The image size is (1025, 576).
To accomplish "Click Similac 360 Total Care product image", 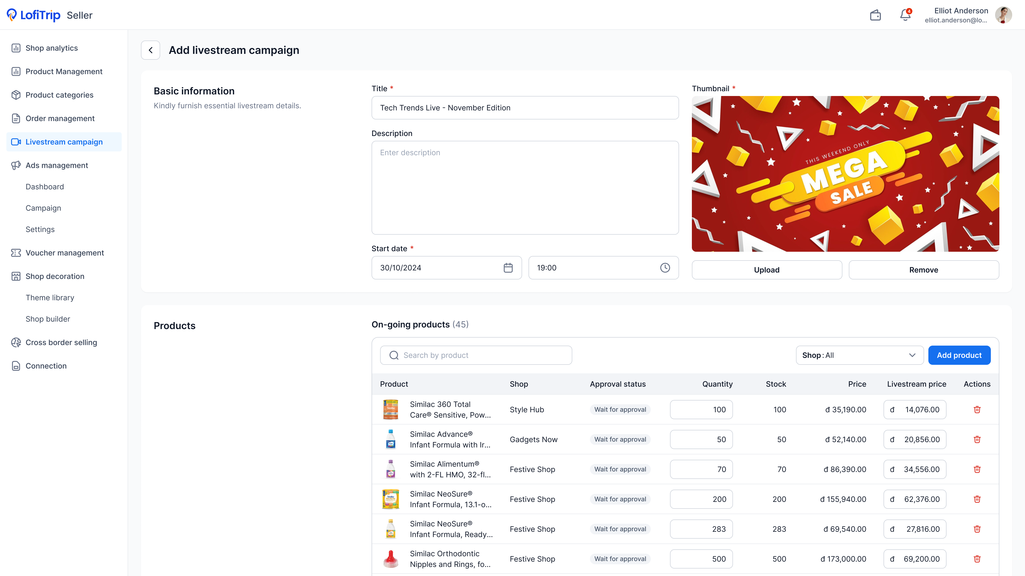I will coord(391,409).
